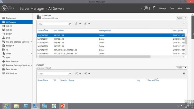Open the View menu
The image size is (194, 109).
(x=180, y=8)
